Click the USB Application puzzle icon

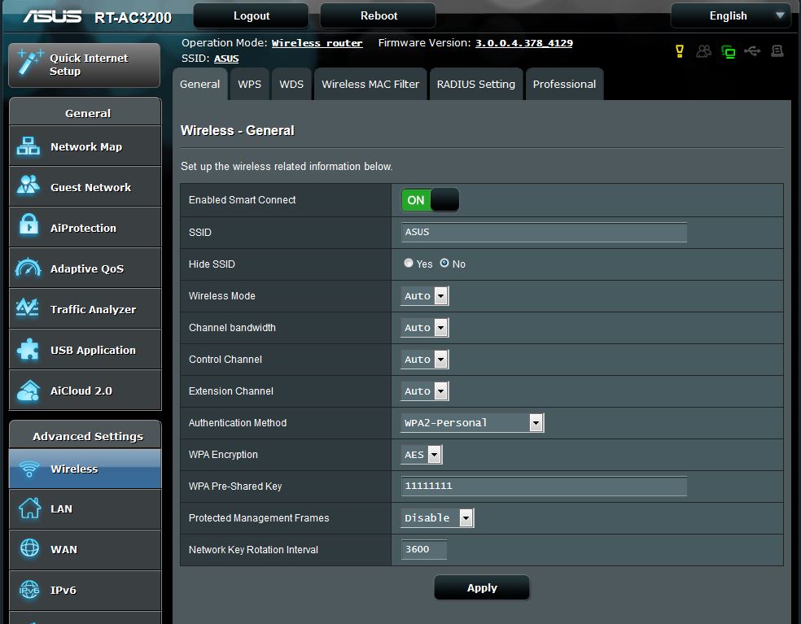[x=28, y=349]
